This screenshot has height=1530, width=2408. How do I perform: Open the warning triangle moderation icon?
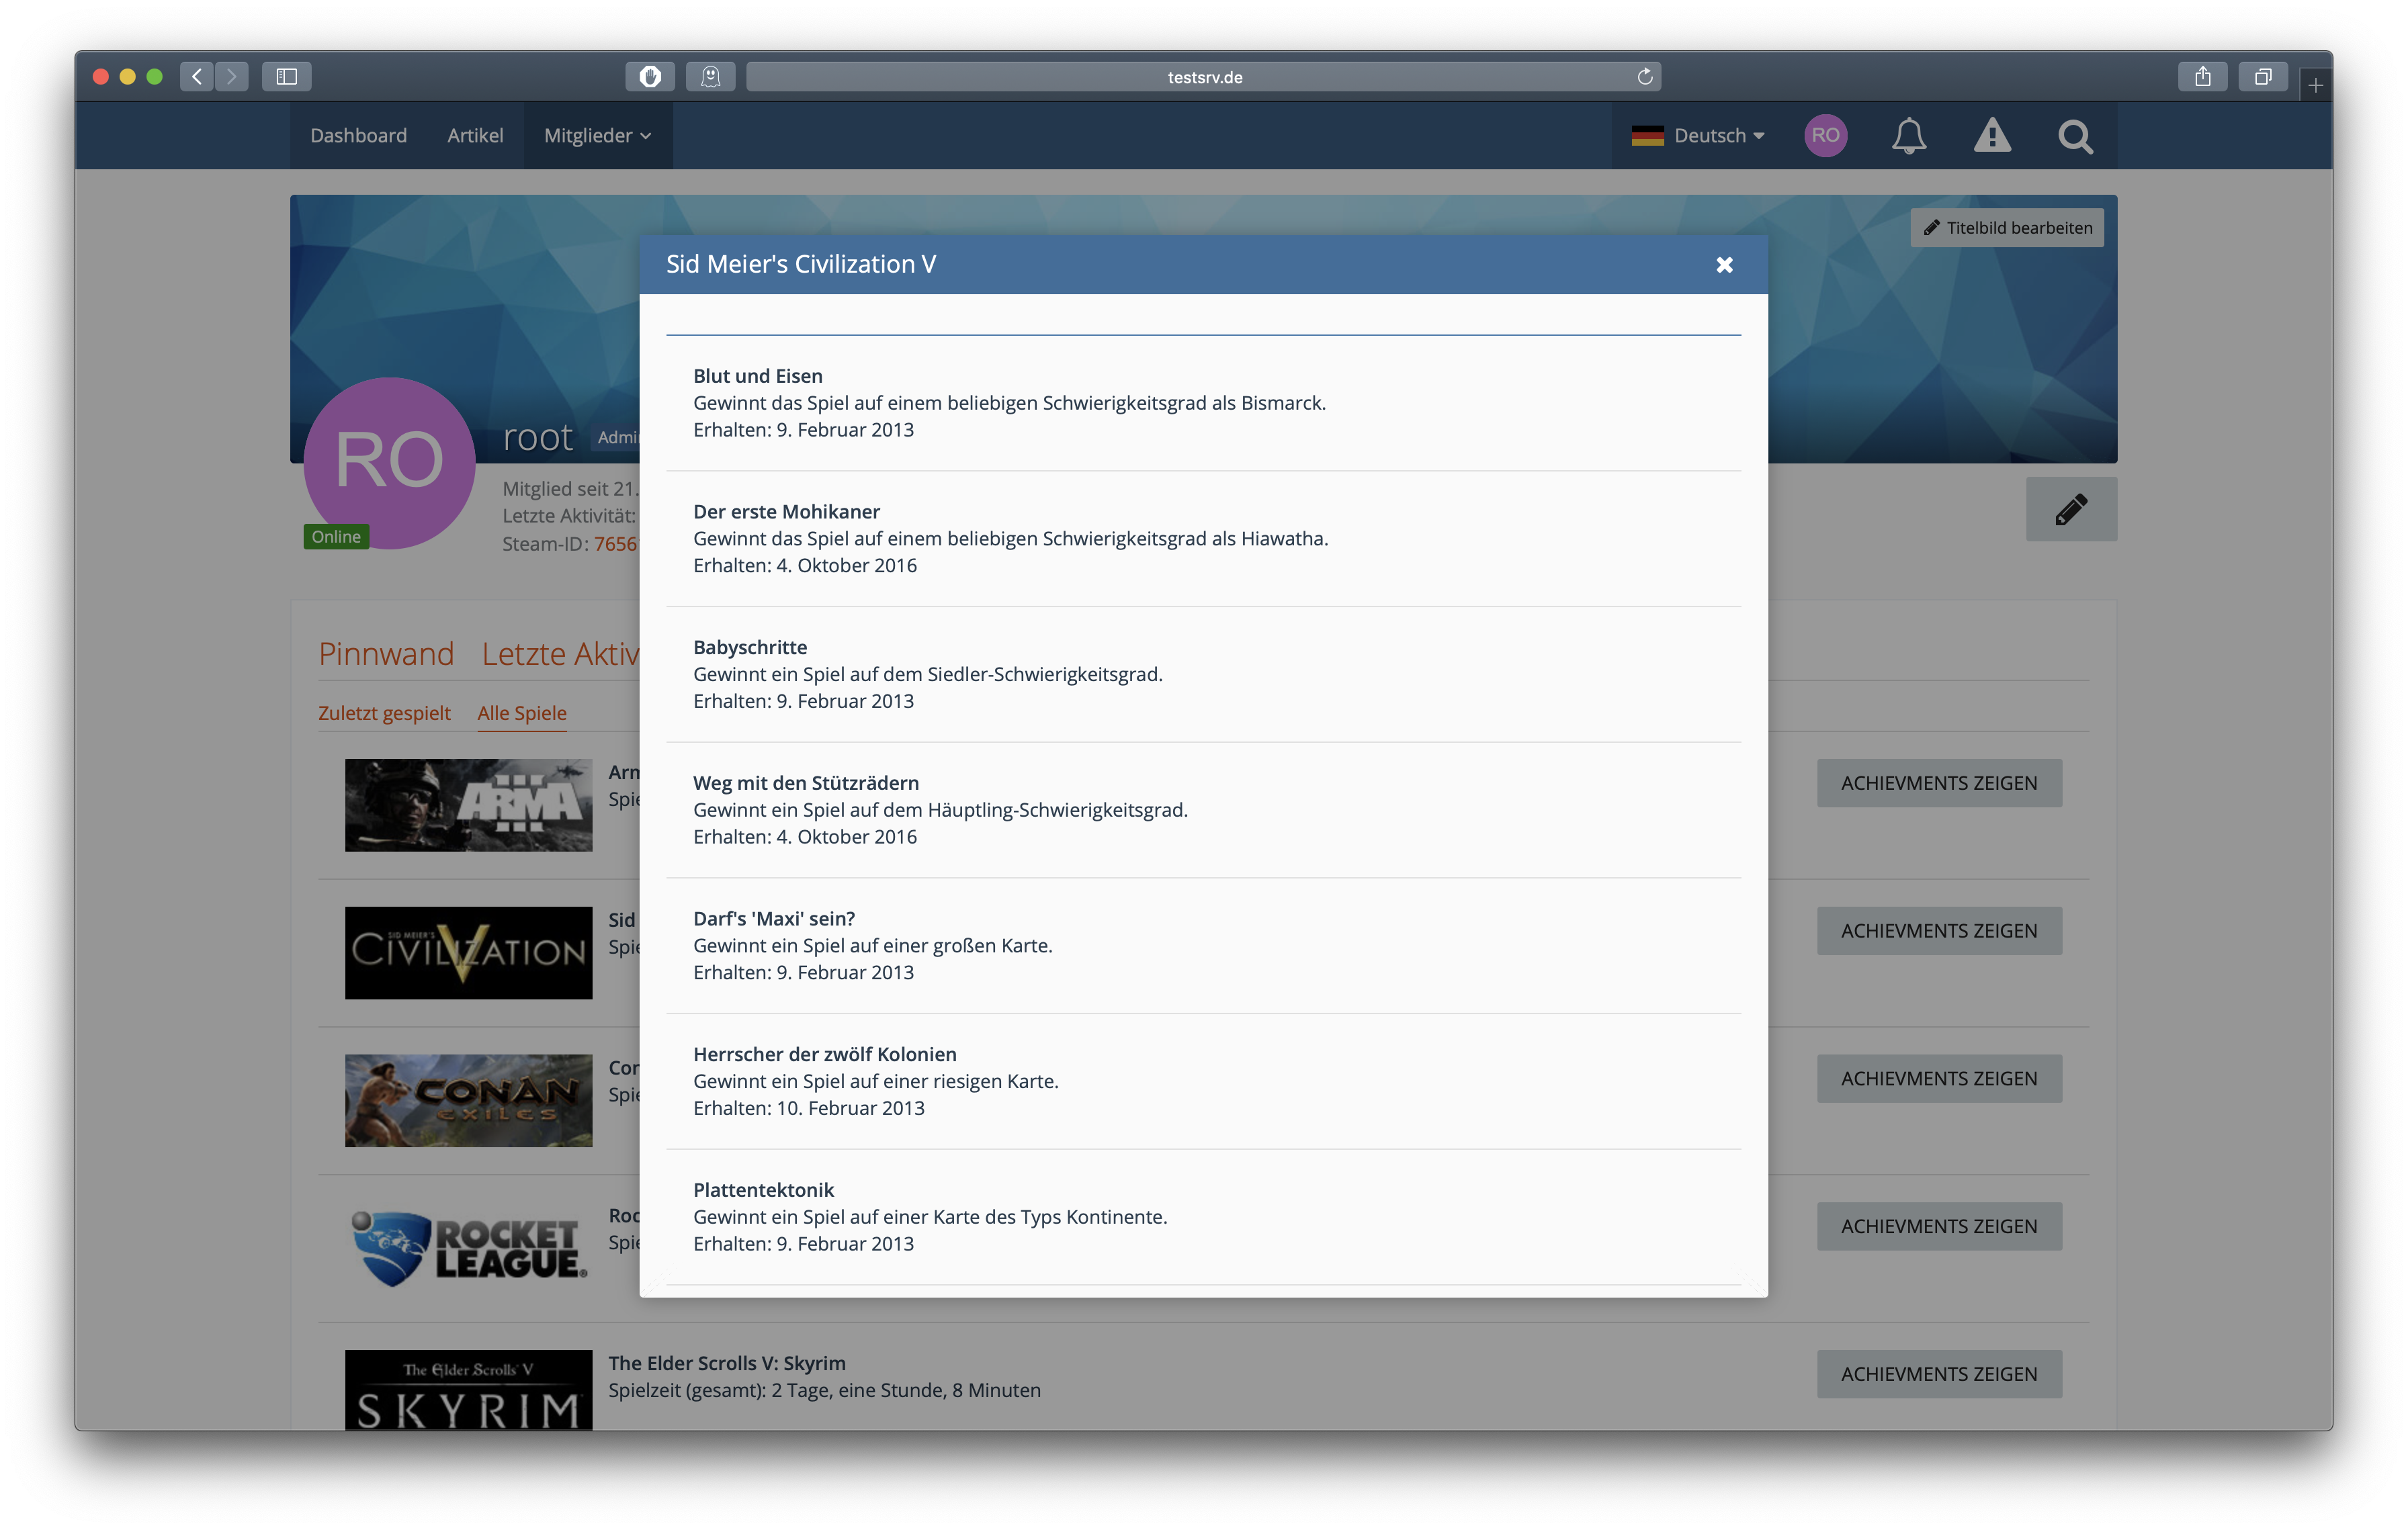coord(1992,135)
